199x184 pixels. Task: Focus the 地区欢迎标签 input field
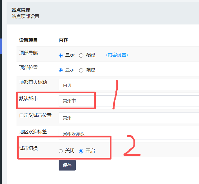pyautogui.click(x=129, y=134)
